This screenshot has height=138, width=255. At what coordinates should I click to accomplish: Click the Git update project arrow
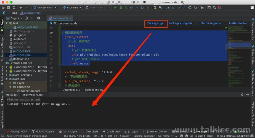coord(173,8)
